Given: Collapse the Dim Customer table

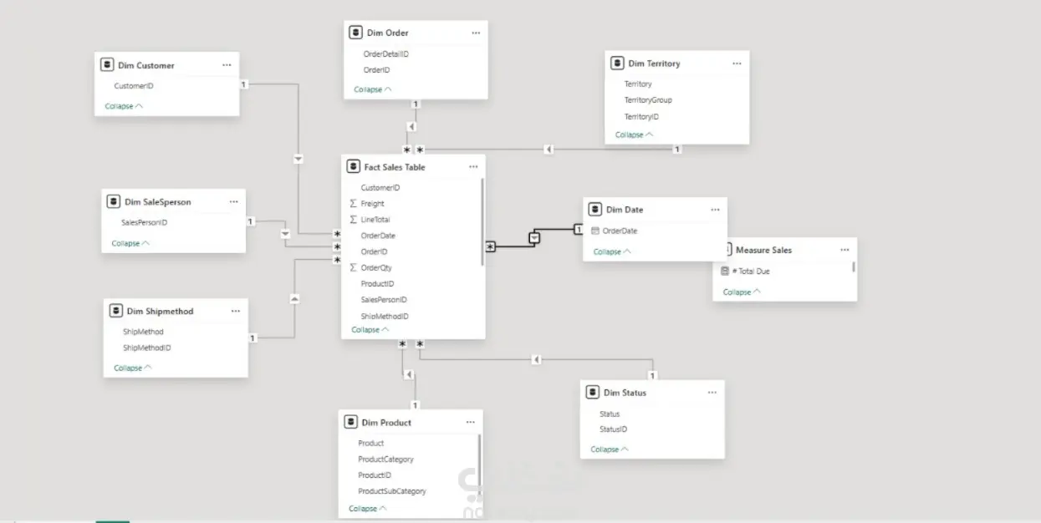Looking at the screenshot, I should click(124, 107).
